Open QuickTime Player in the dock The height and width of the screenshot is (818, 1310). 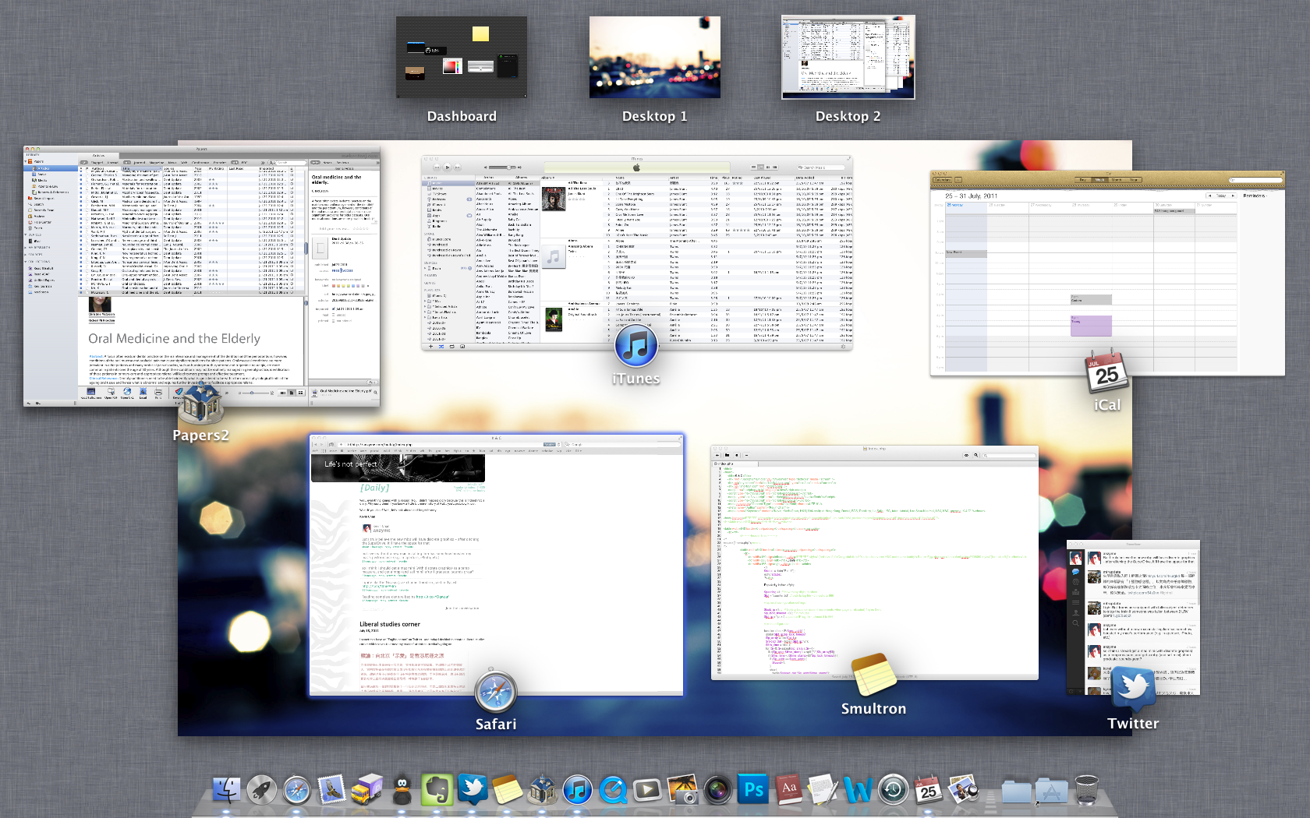point(613,791)
